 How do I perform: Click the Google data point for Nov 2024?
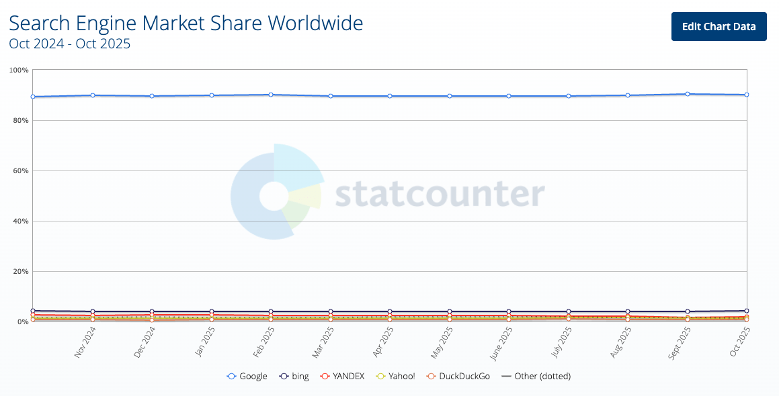pyautogui.click(x=93, y=95)
